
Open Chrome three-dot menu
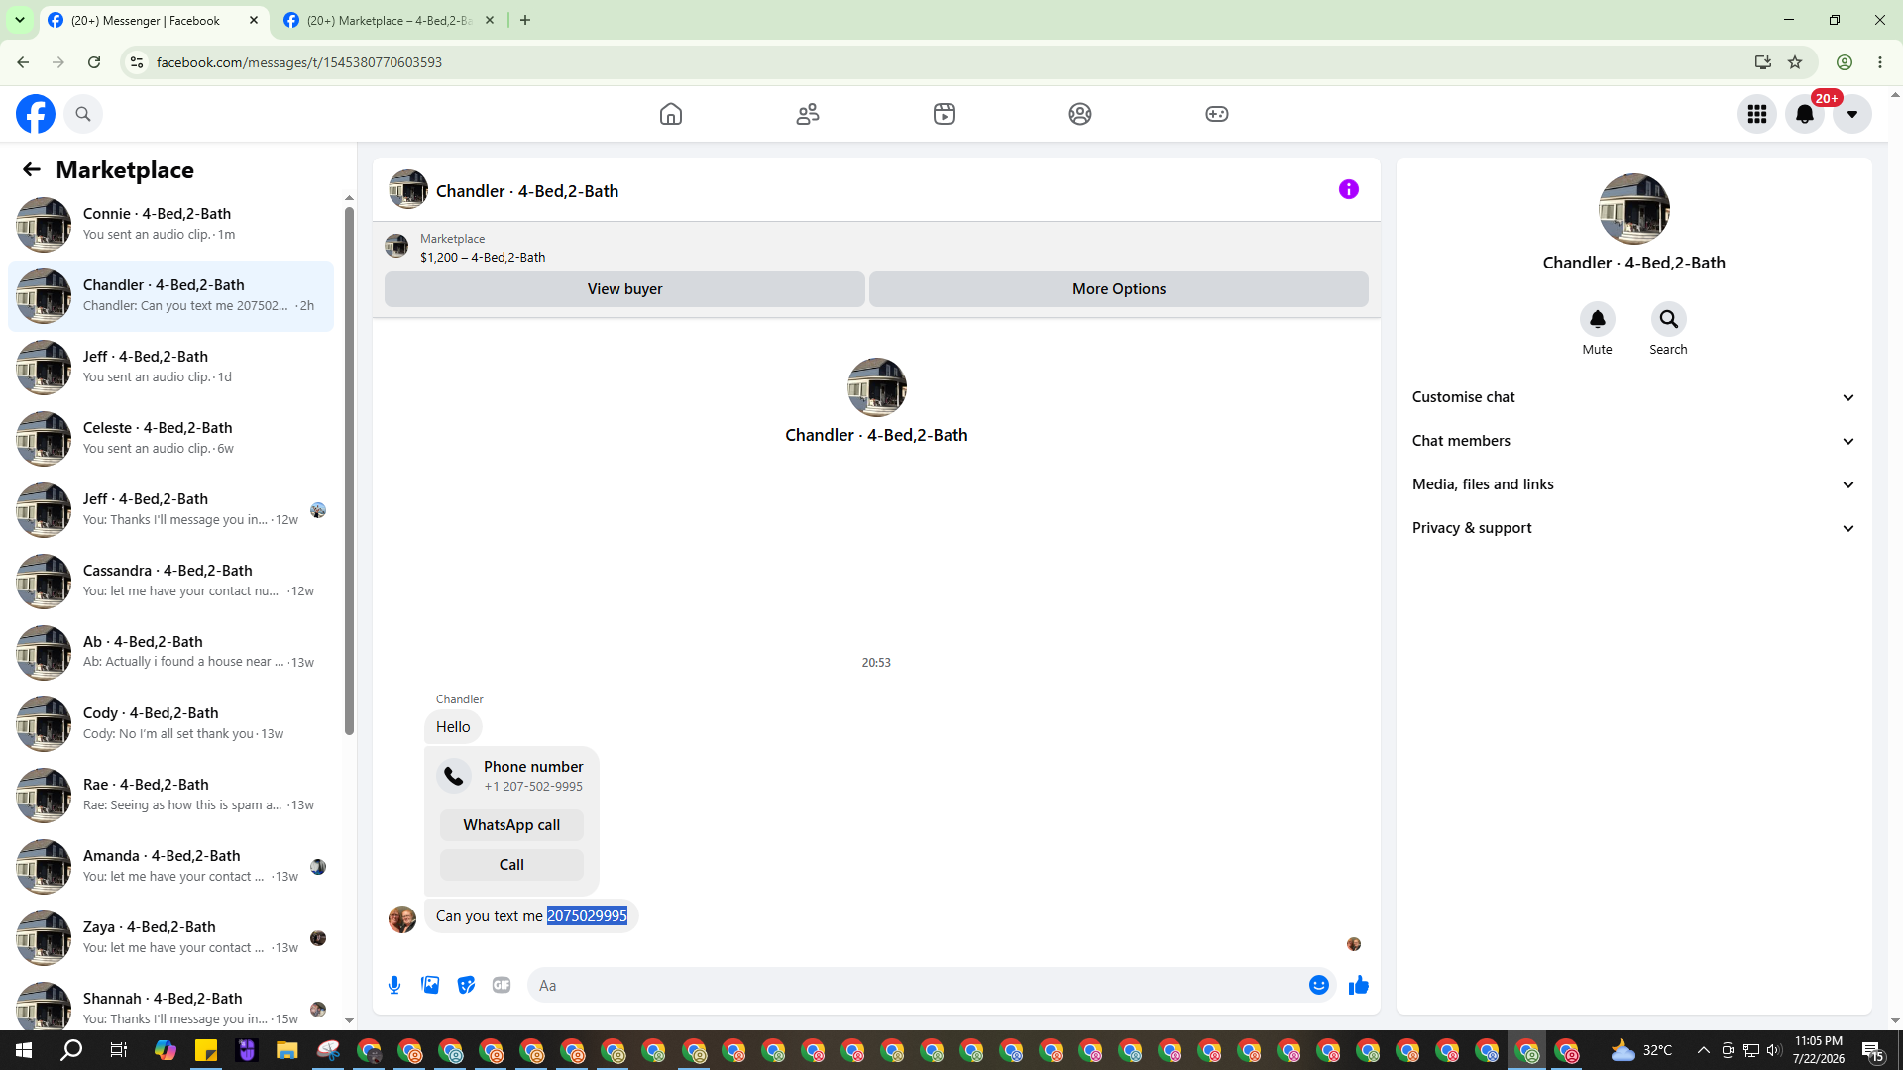tap(1880, 62)
